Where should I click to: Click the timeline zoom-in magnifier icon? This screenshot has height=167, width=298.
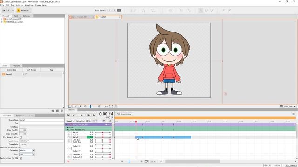point(142,161)
